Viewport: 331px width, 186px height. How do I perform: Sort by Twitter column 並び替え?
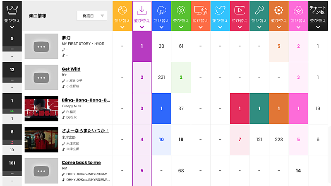[x=220, y=21]
